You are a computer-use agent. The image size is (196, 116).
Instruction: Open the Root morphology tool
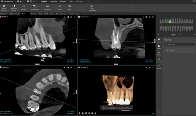pyautogui.click(x=92, y=8)
